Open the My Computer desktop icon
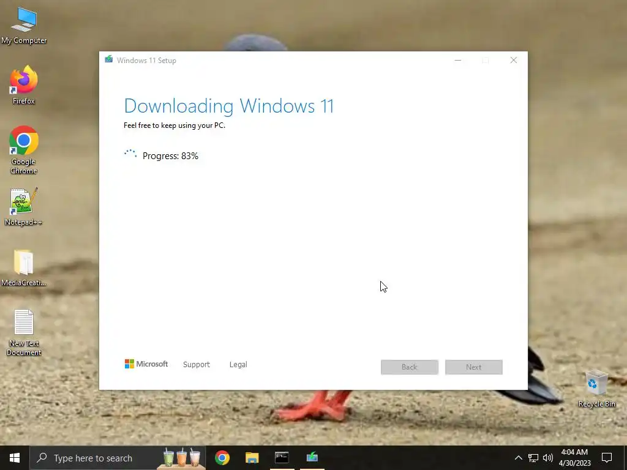Screen dimensions: 627x470 [24, 26]
